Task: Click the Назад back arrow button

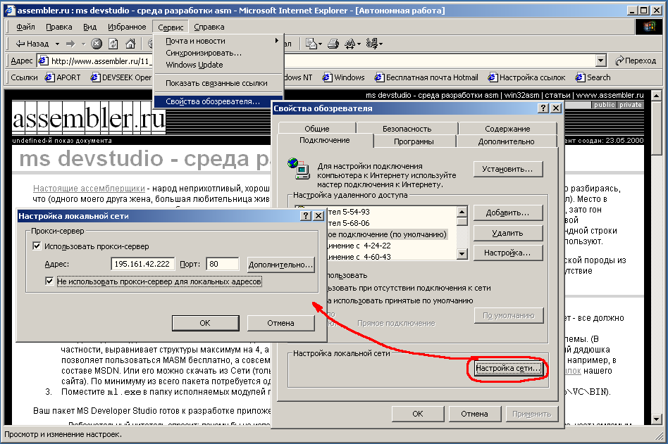Action: tap(32, 44)
